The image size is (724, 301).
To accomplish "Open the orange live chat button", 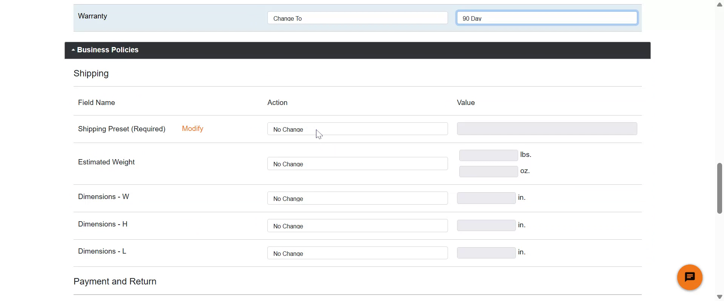I will click(689, 277).
